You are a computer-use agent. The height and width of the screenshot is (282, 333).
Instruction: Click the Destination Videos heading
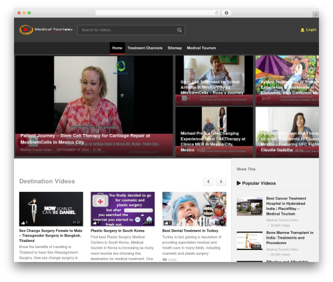point(47,181)
